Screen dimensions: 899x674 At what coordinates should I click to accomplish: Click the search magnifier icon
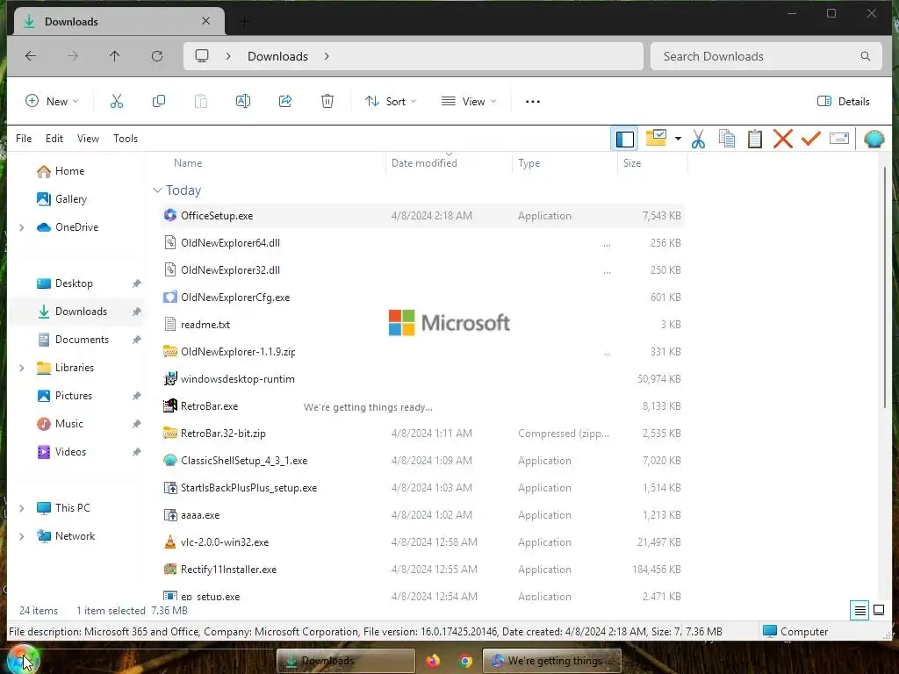pyautogui.click(x=865, y=56)
